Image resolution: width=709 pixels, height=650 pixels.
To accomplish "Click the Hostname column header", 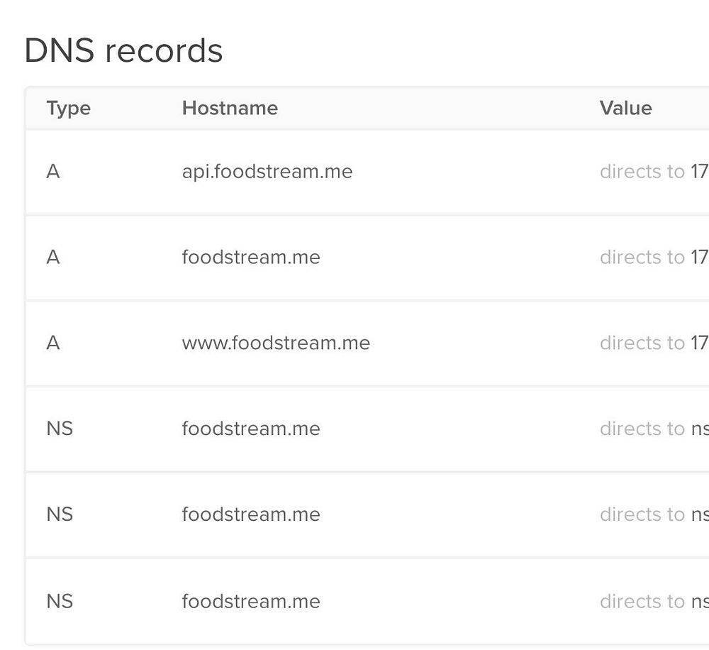I will [230, 108].
